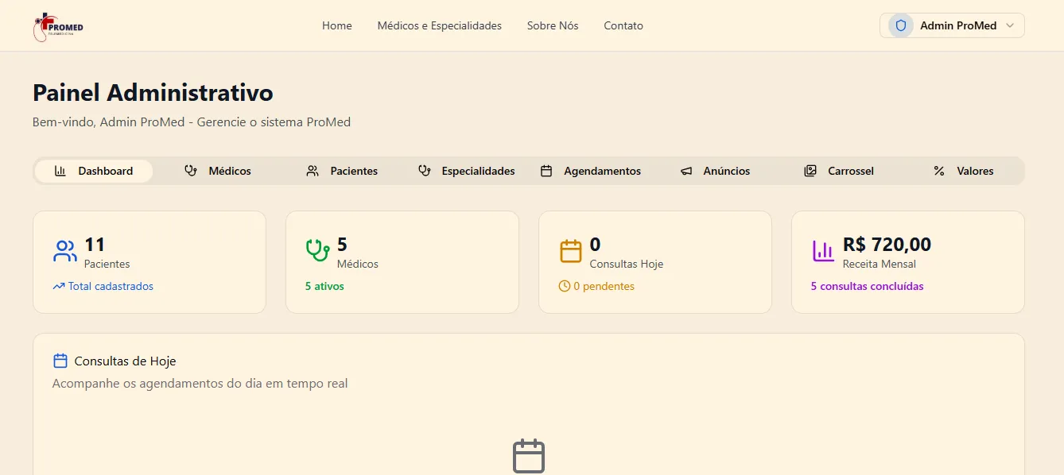
Task: Click the orange calendar icon in Consultas Hoje card
Action: [571, 251]
